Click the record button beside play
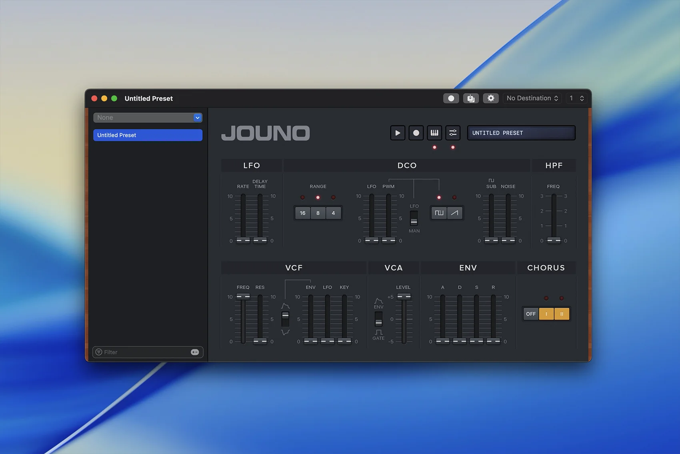The height and width of the screenshot is (454, 680). (416, 133)
